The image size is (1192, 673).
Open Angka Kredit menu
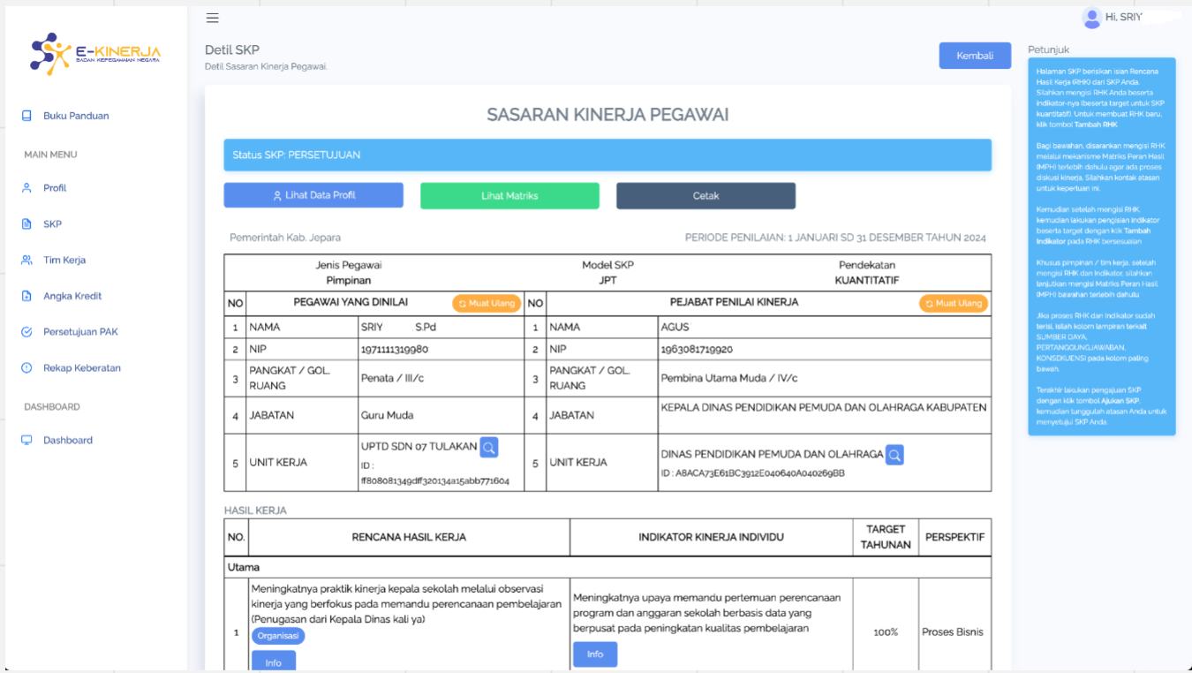tap(72, 296)
